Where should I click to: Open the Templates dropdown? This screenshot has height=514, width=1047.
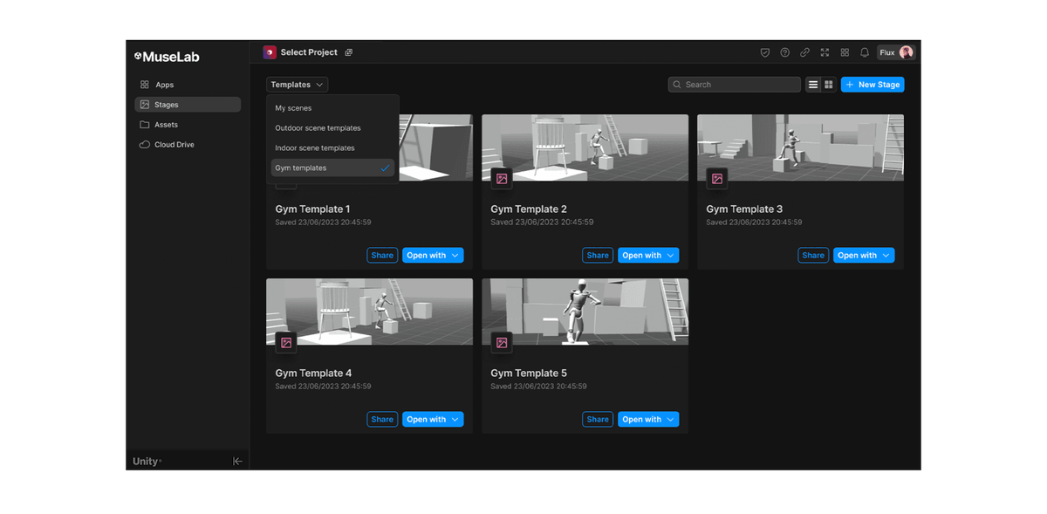(298, 85)
